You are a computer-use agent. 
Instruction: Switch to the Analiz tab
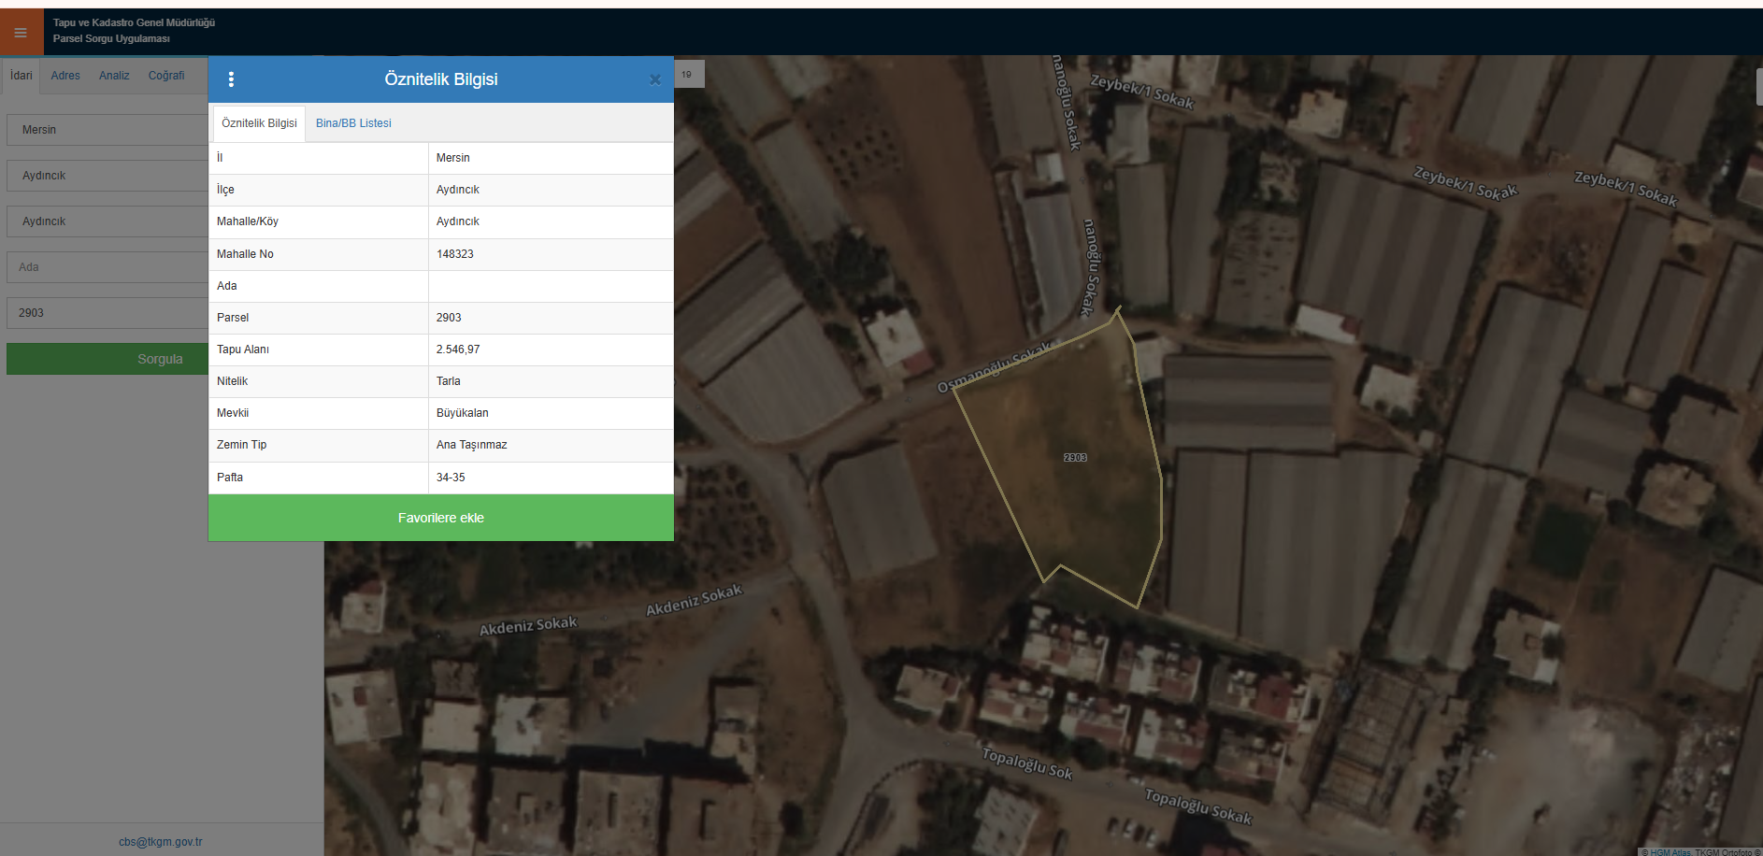[114, 76]
